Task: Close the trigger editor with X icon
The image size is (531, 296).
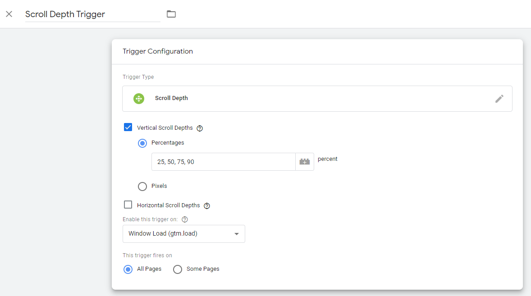Action: point(9,14)
